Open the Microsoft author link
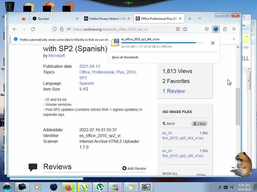 click(x=56, y=56)
